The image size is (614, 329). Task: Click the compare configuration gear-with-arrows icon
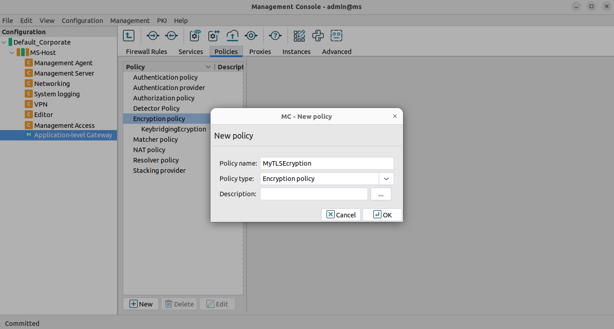click(x=214, y=36)
